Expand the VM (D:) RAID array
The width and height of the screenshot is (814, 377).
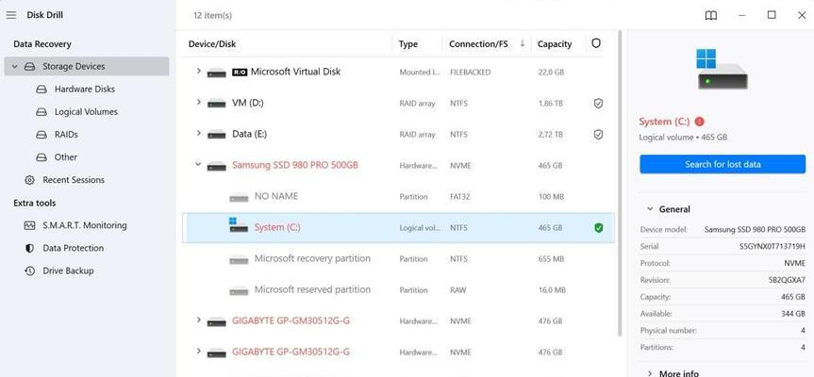coord(198,102)
